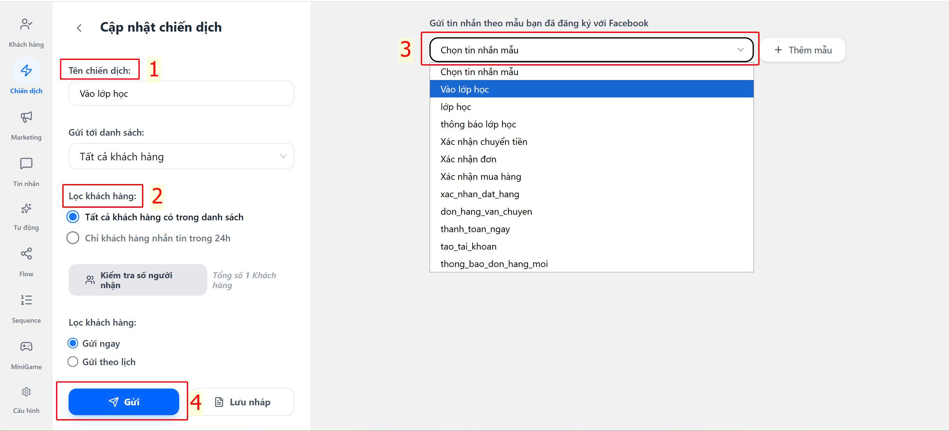Open the Khách hàng sidebar icon
949x431 pixels.
[x=26, y=25]
